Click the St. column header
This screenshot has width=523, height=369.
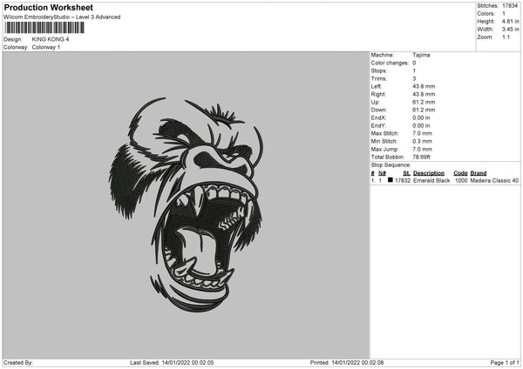click(x=406, y=173)
